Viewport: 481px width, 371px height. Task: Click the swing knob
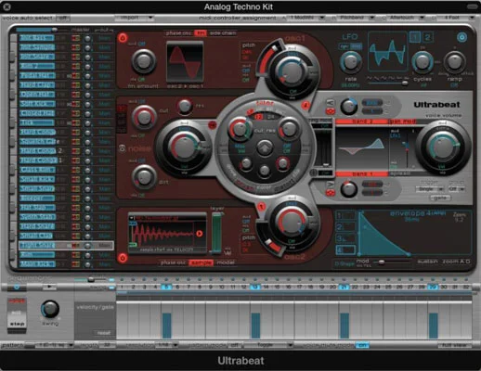[50, 309]
